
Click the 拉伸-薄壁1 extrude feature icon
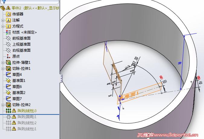8,63
